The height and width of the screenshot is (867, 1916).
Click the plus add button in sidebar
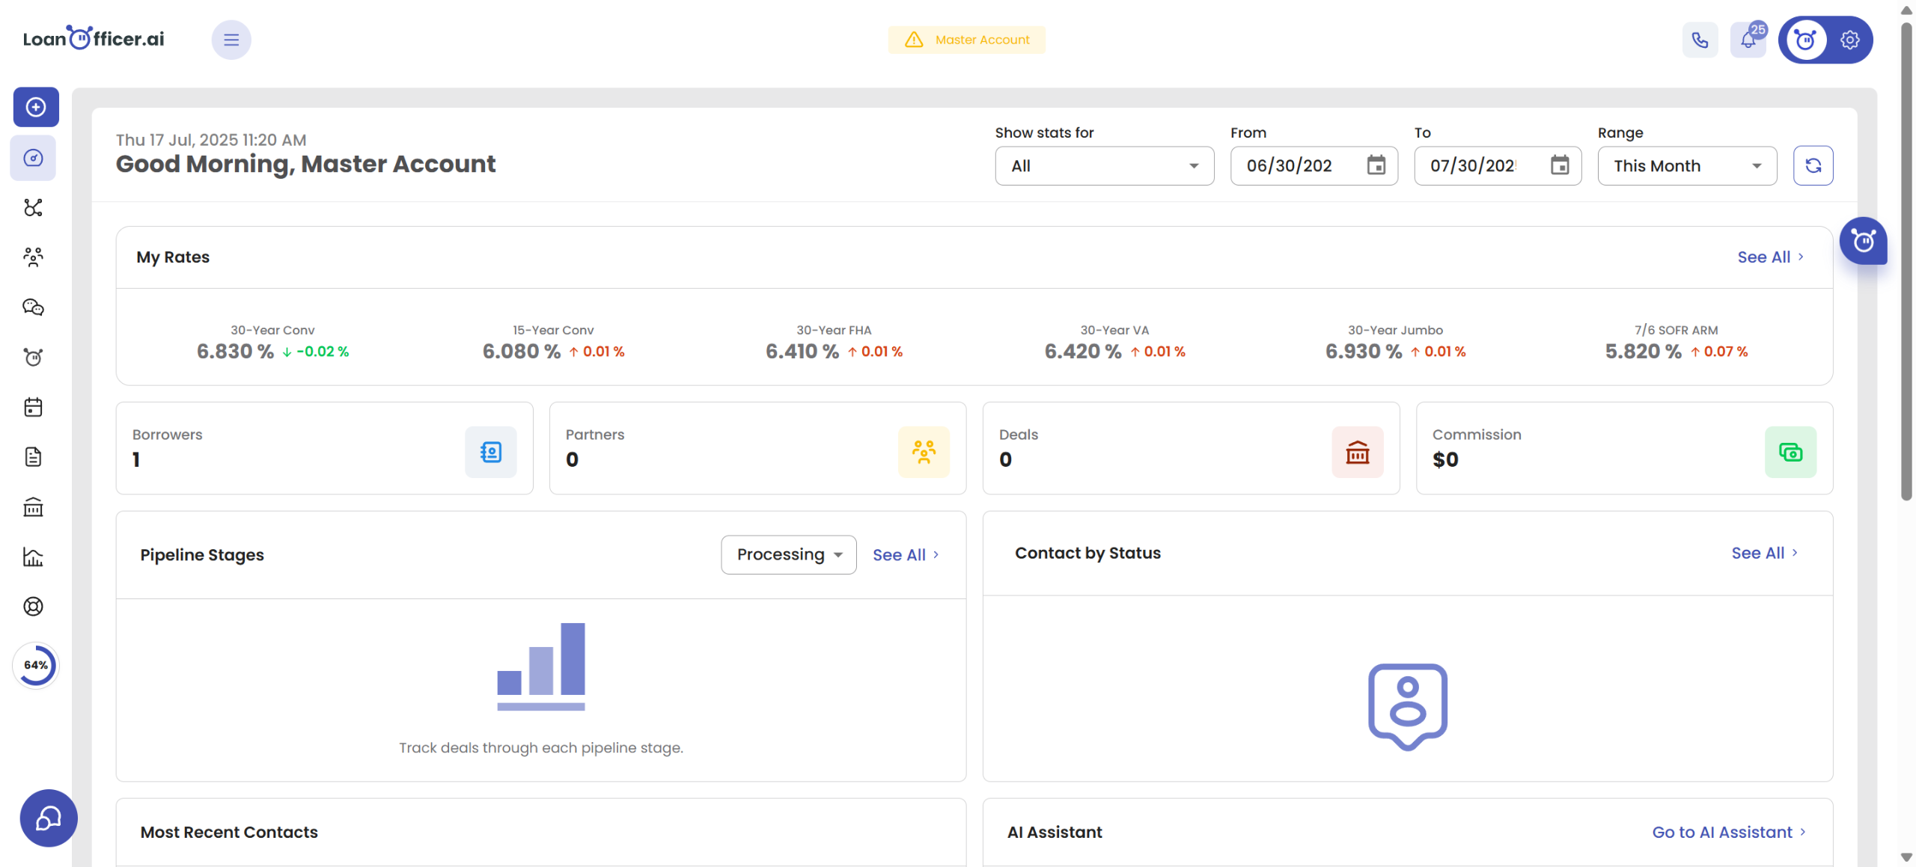[x=35, y=107]
